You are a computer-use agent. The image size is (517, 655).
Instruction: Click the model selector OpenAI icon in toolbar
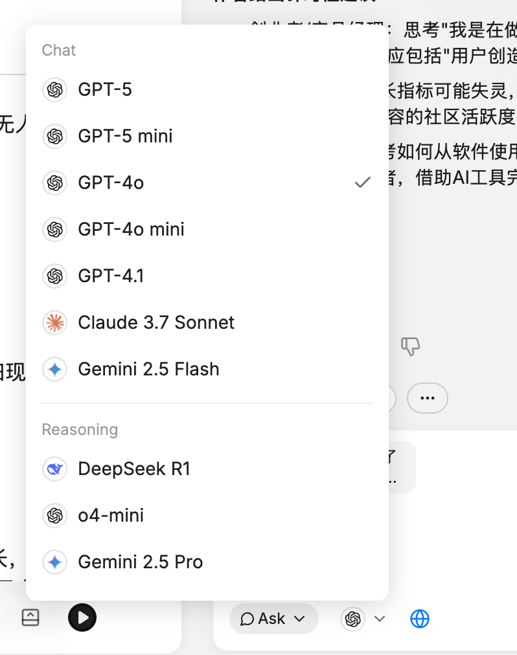(352, 619)
